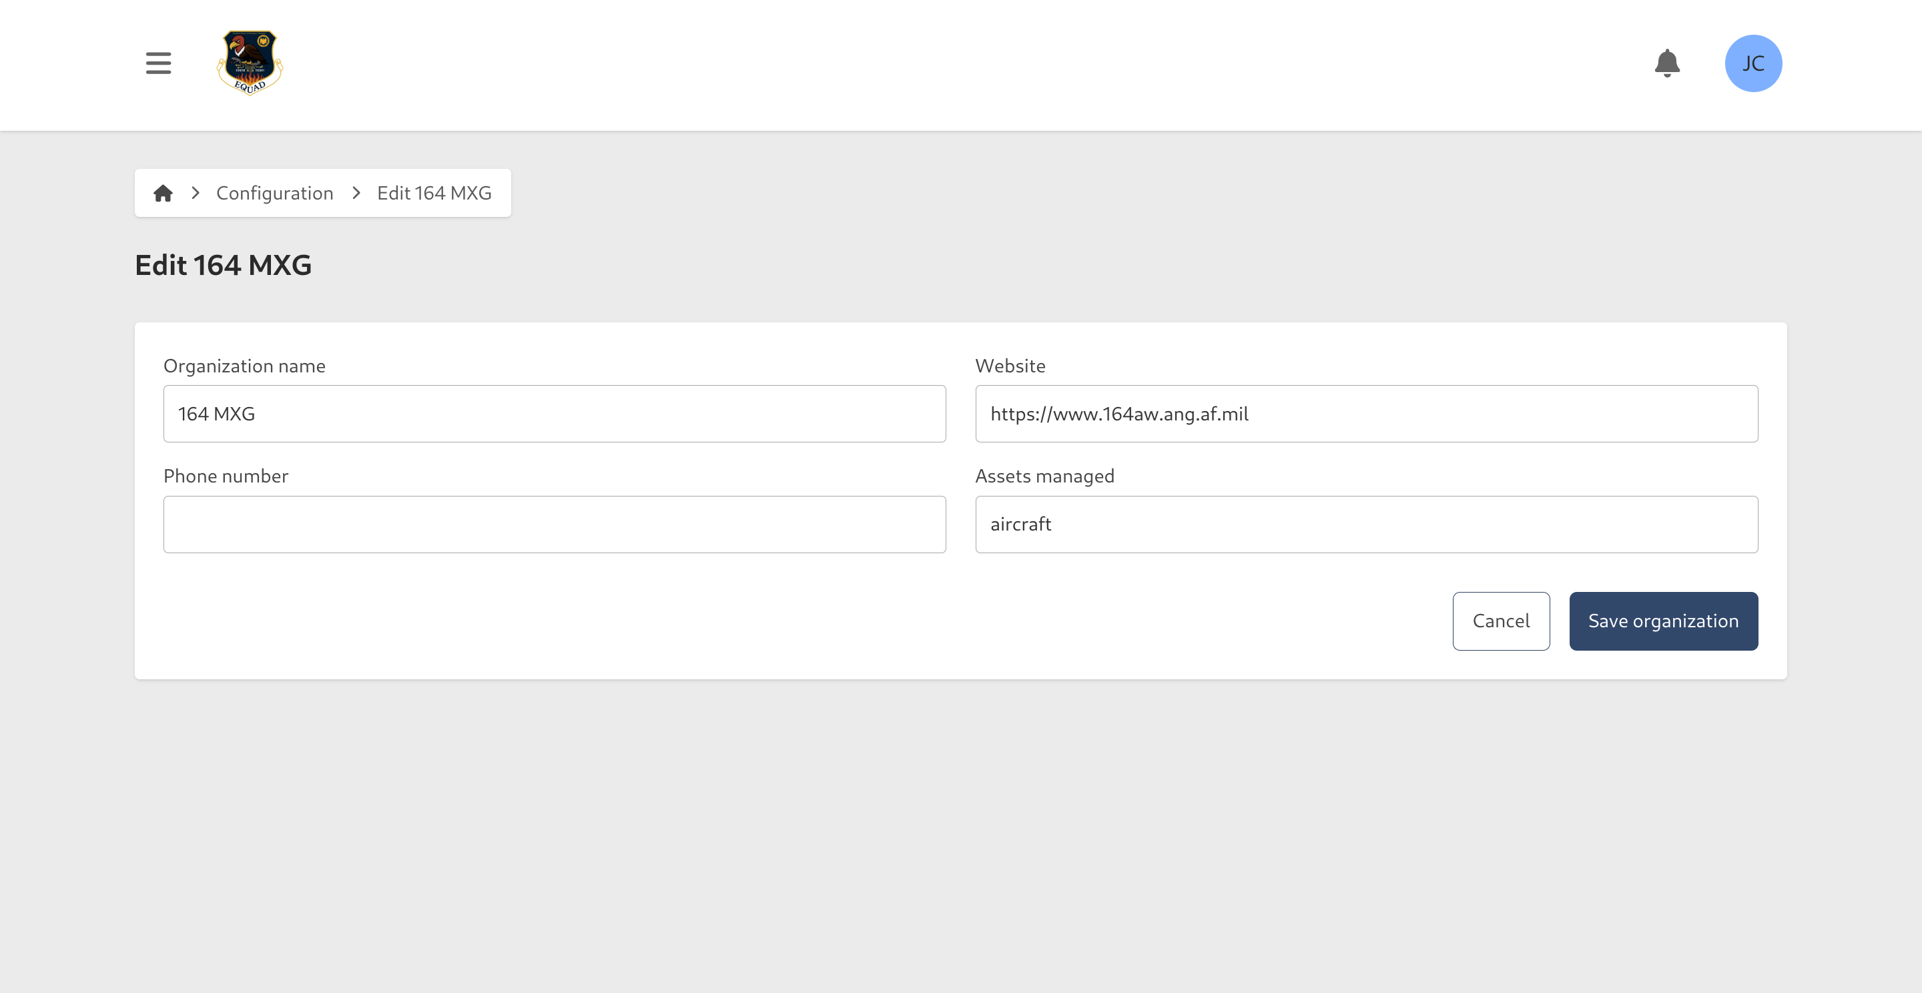This screenshot has width=1922, height=993.
Task: Open the Configuration breadcrumb link
Action: [x=274, y=192]
